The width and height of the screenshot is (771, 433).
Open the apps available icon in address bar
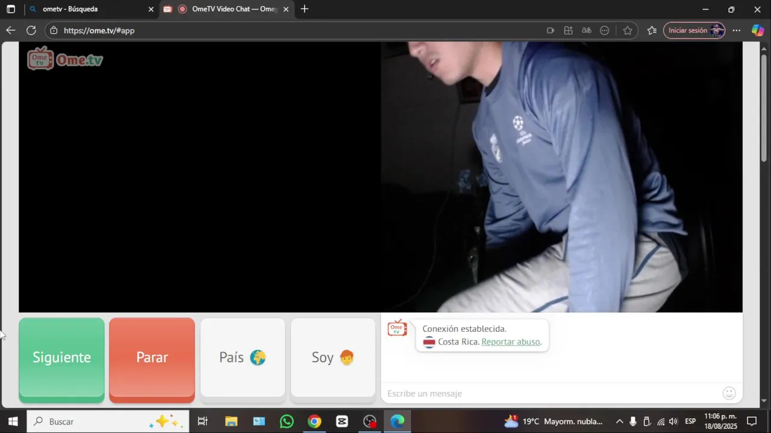click(568, 30)
